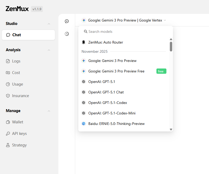Collapse the Analysis section chevron
The width and height of the screenshot is (209, 174).
pos(49,50)
